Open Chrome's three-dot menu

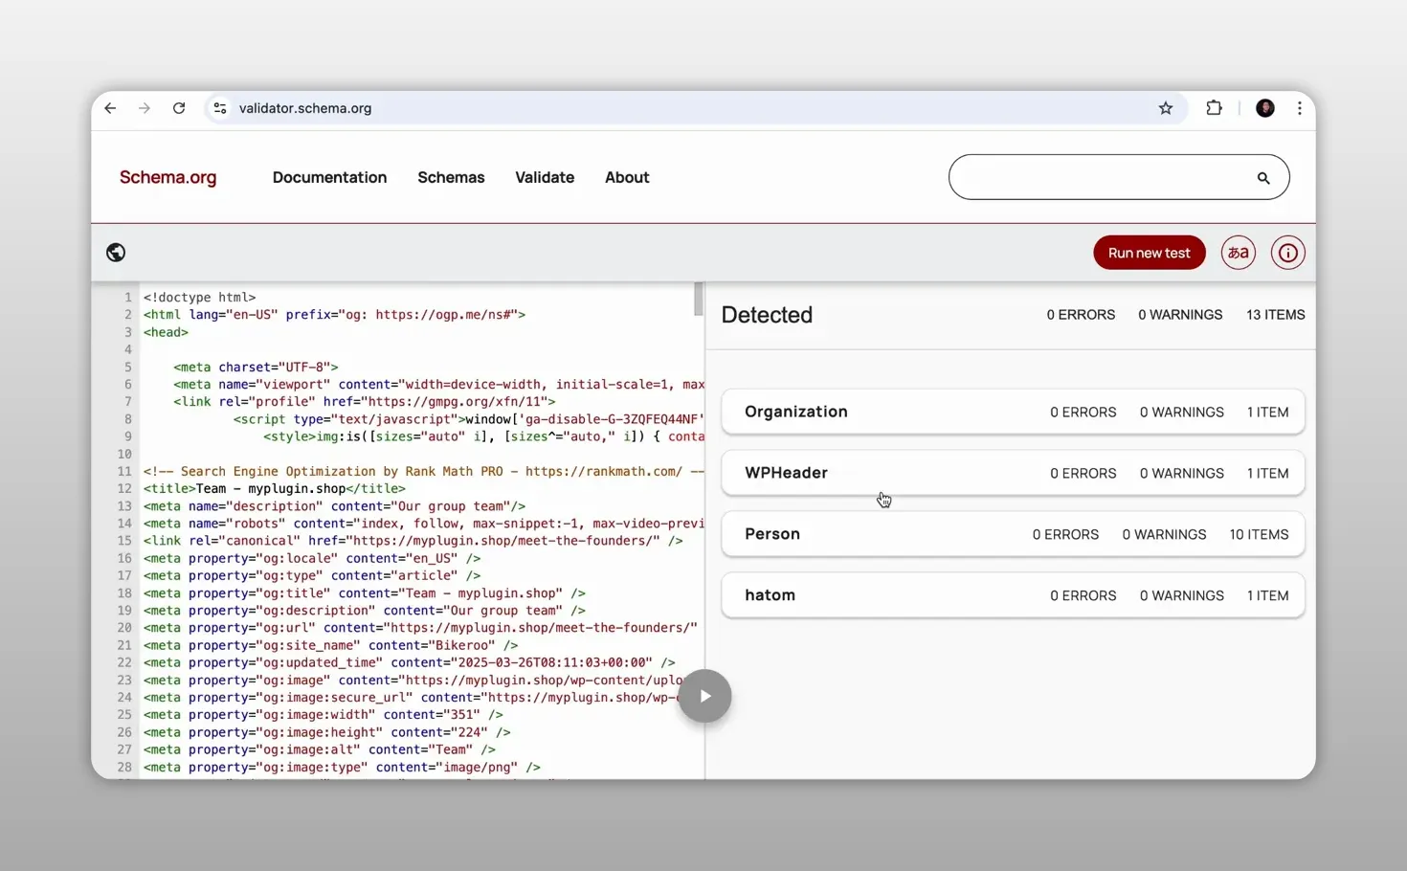[x=1299, y=108]
